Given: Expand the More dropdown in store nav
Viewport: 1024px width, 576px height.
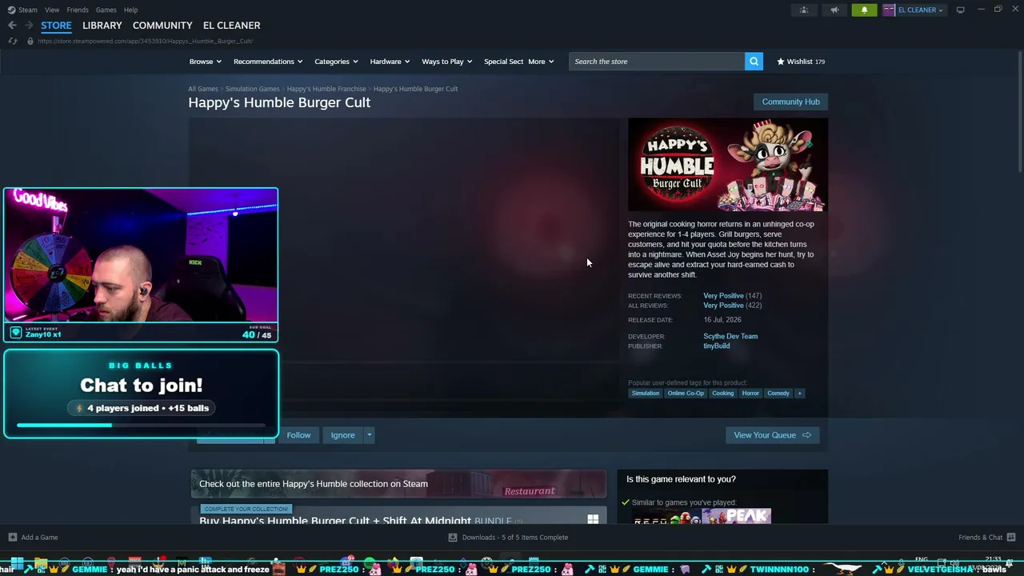Looking at the screenshot, I should [541, 62].
